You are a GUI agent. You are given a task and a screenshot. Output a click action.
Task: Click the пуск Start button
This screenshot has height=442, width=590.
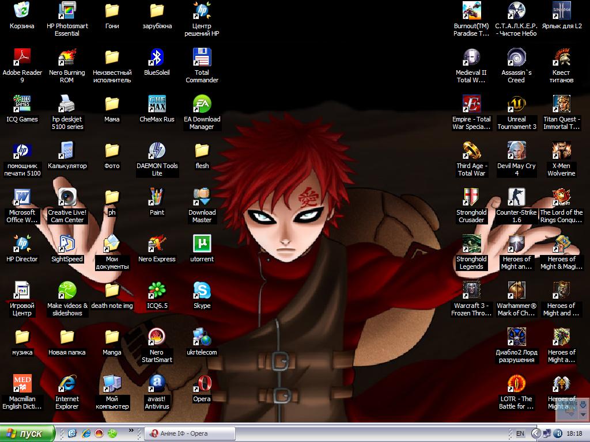point(28,433)
